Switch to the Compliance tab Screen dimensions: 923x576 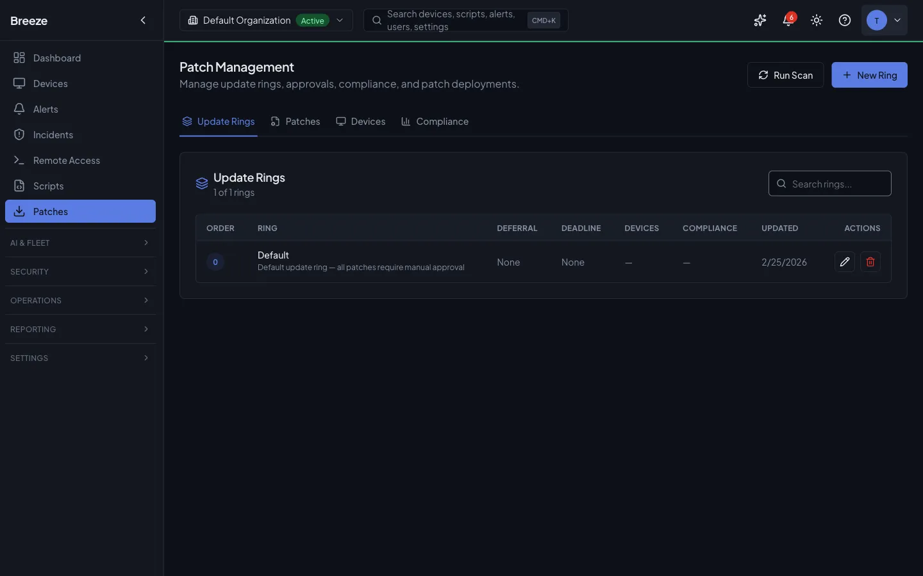435,121
